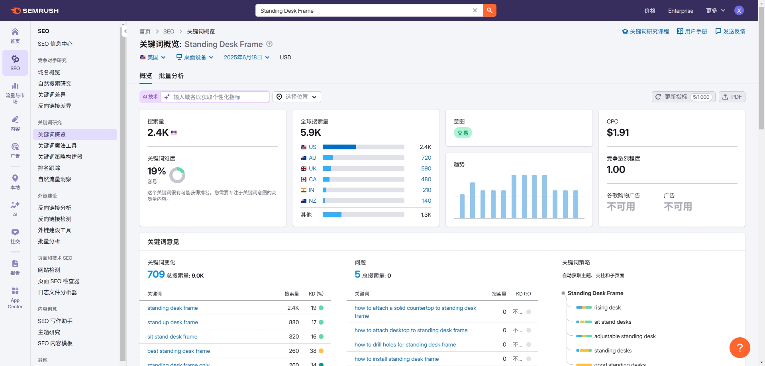This screenshot has width=765, height=366.
Task: Click the domain input for AI metrics
Action: 215,97
